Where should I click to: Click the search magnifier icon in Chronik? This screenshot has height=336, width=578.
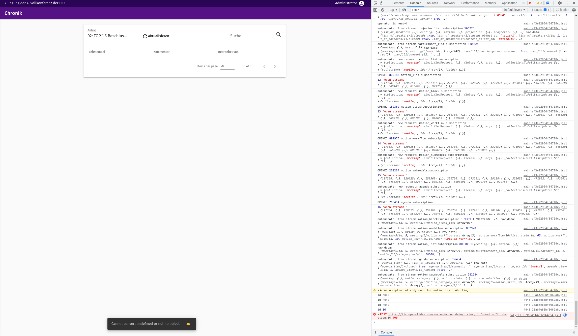[278, 35]
